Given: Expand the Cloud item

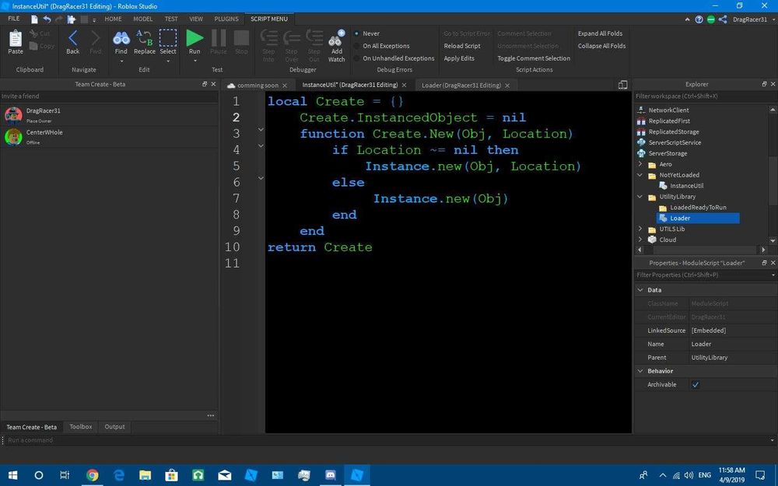Looking at the screenshot, I should pyautogui.click(x=640, y=240).
